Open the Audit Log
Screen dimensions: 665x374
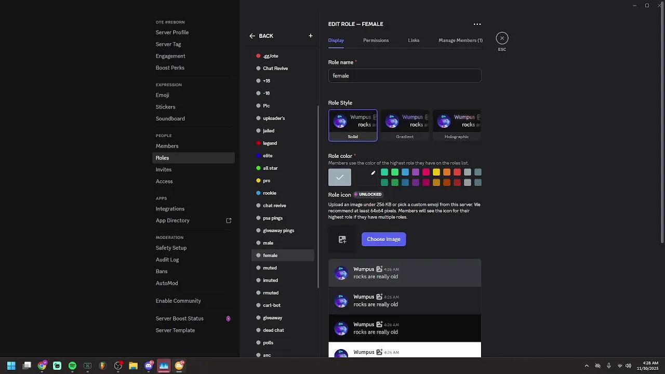(x=167, y=260)
